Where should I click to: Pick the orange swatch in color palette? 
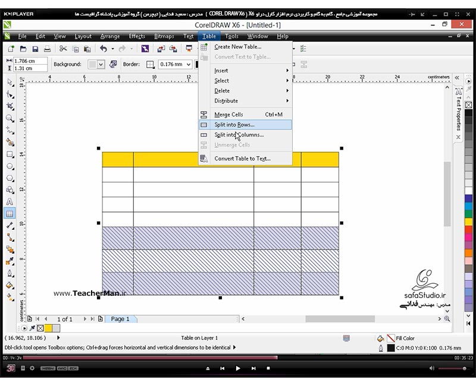(468, 253)
